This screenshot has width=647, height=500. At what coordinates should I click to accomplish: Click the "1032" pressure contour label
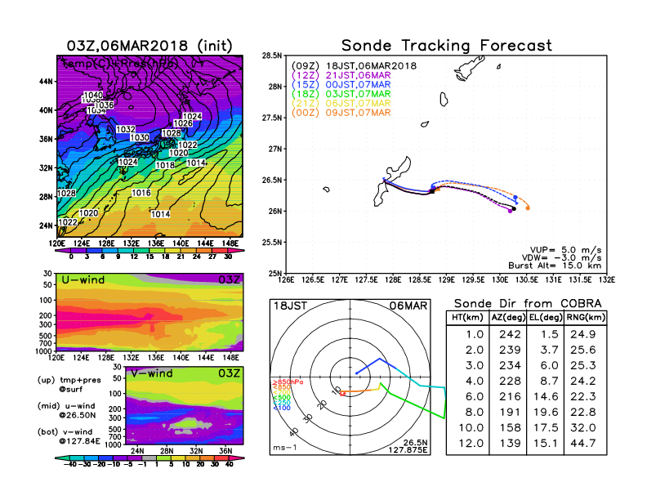click(126, 130)
